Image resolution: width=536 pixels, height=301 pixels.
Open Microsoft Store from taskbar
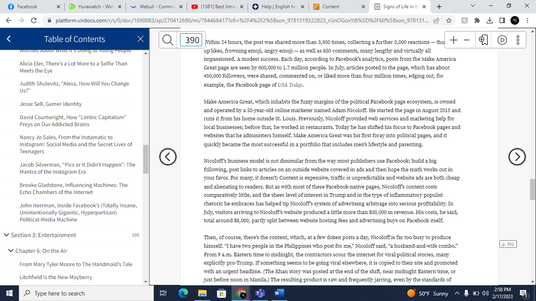[221, 293]
